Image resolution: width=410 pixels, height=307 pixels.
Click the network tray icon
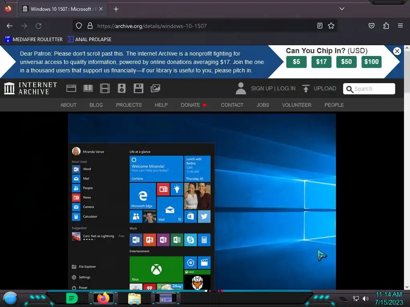[x=356, y=298]
